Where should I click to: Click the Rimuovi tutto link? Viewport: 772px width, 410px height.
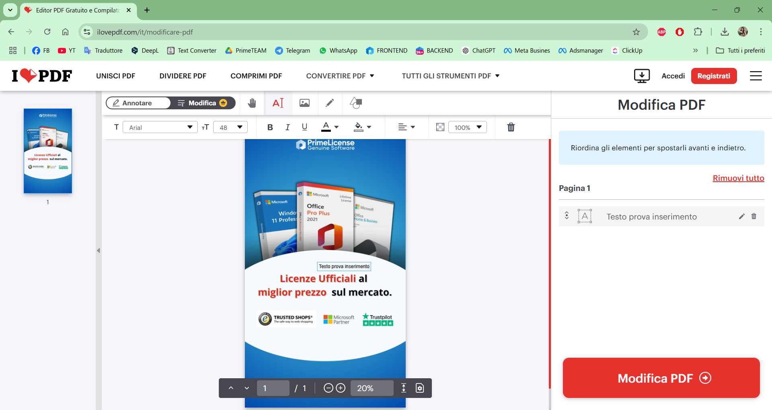click(738, 178)
